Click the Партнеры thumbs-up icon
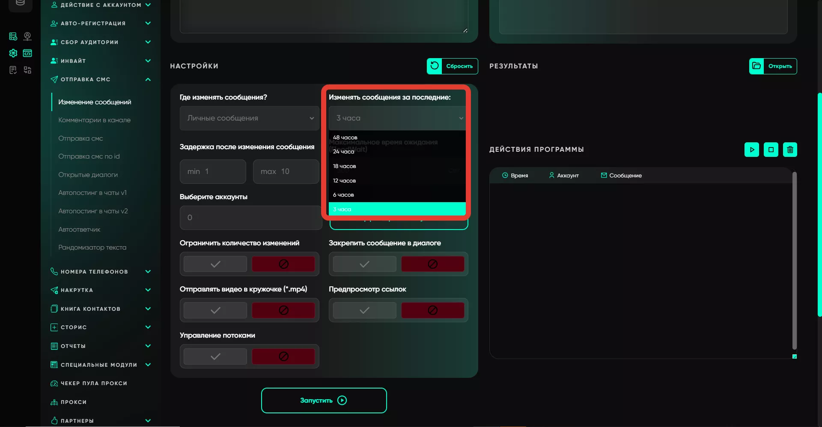Image resolution: width=822 pixels, height=427 pixels. coord(54,421)
